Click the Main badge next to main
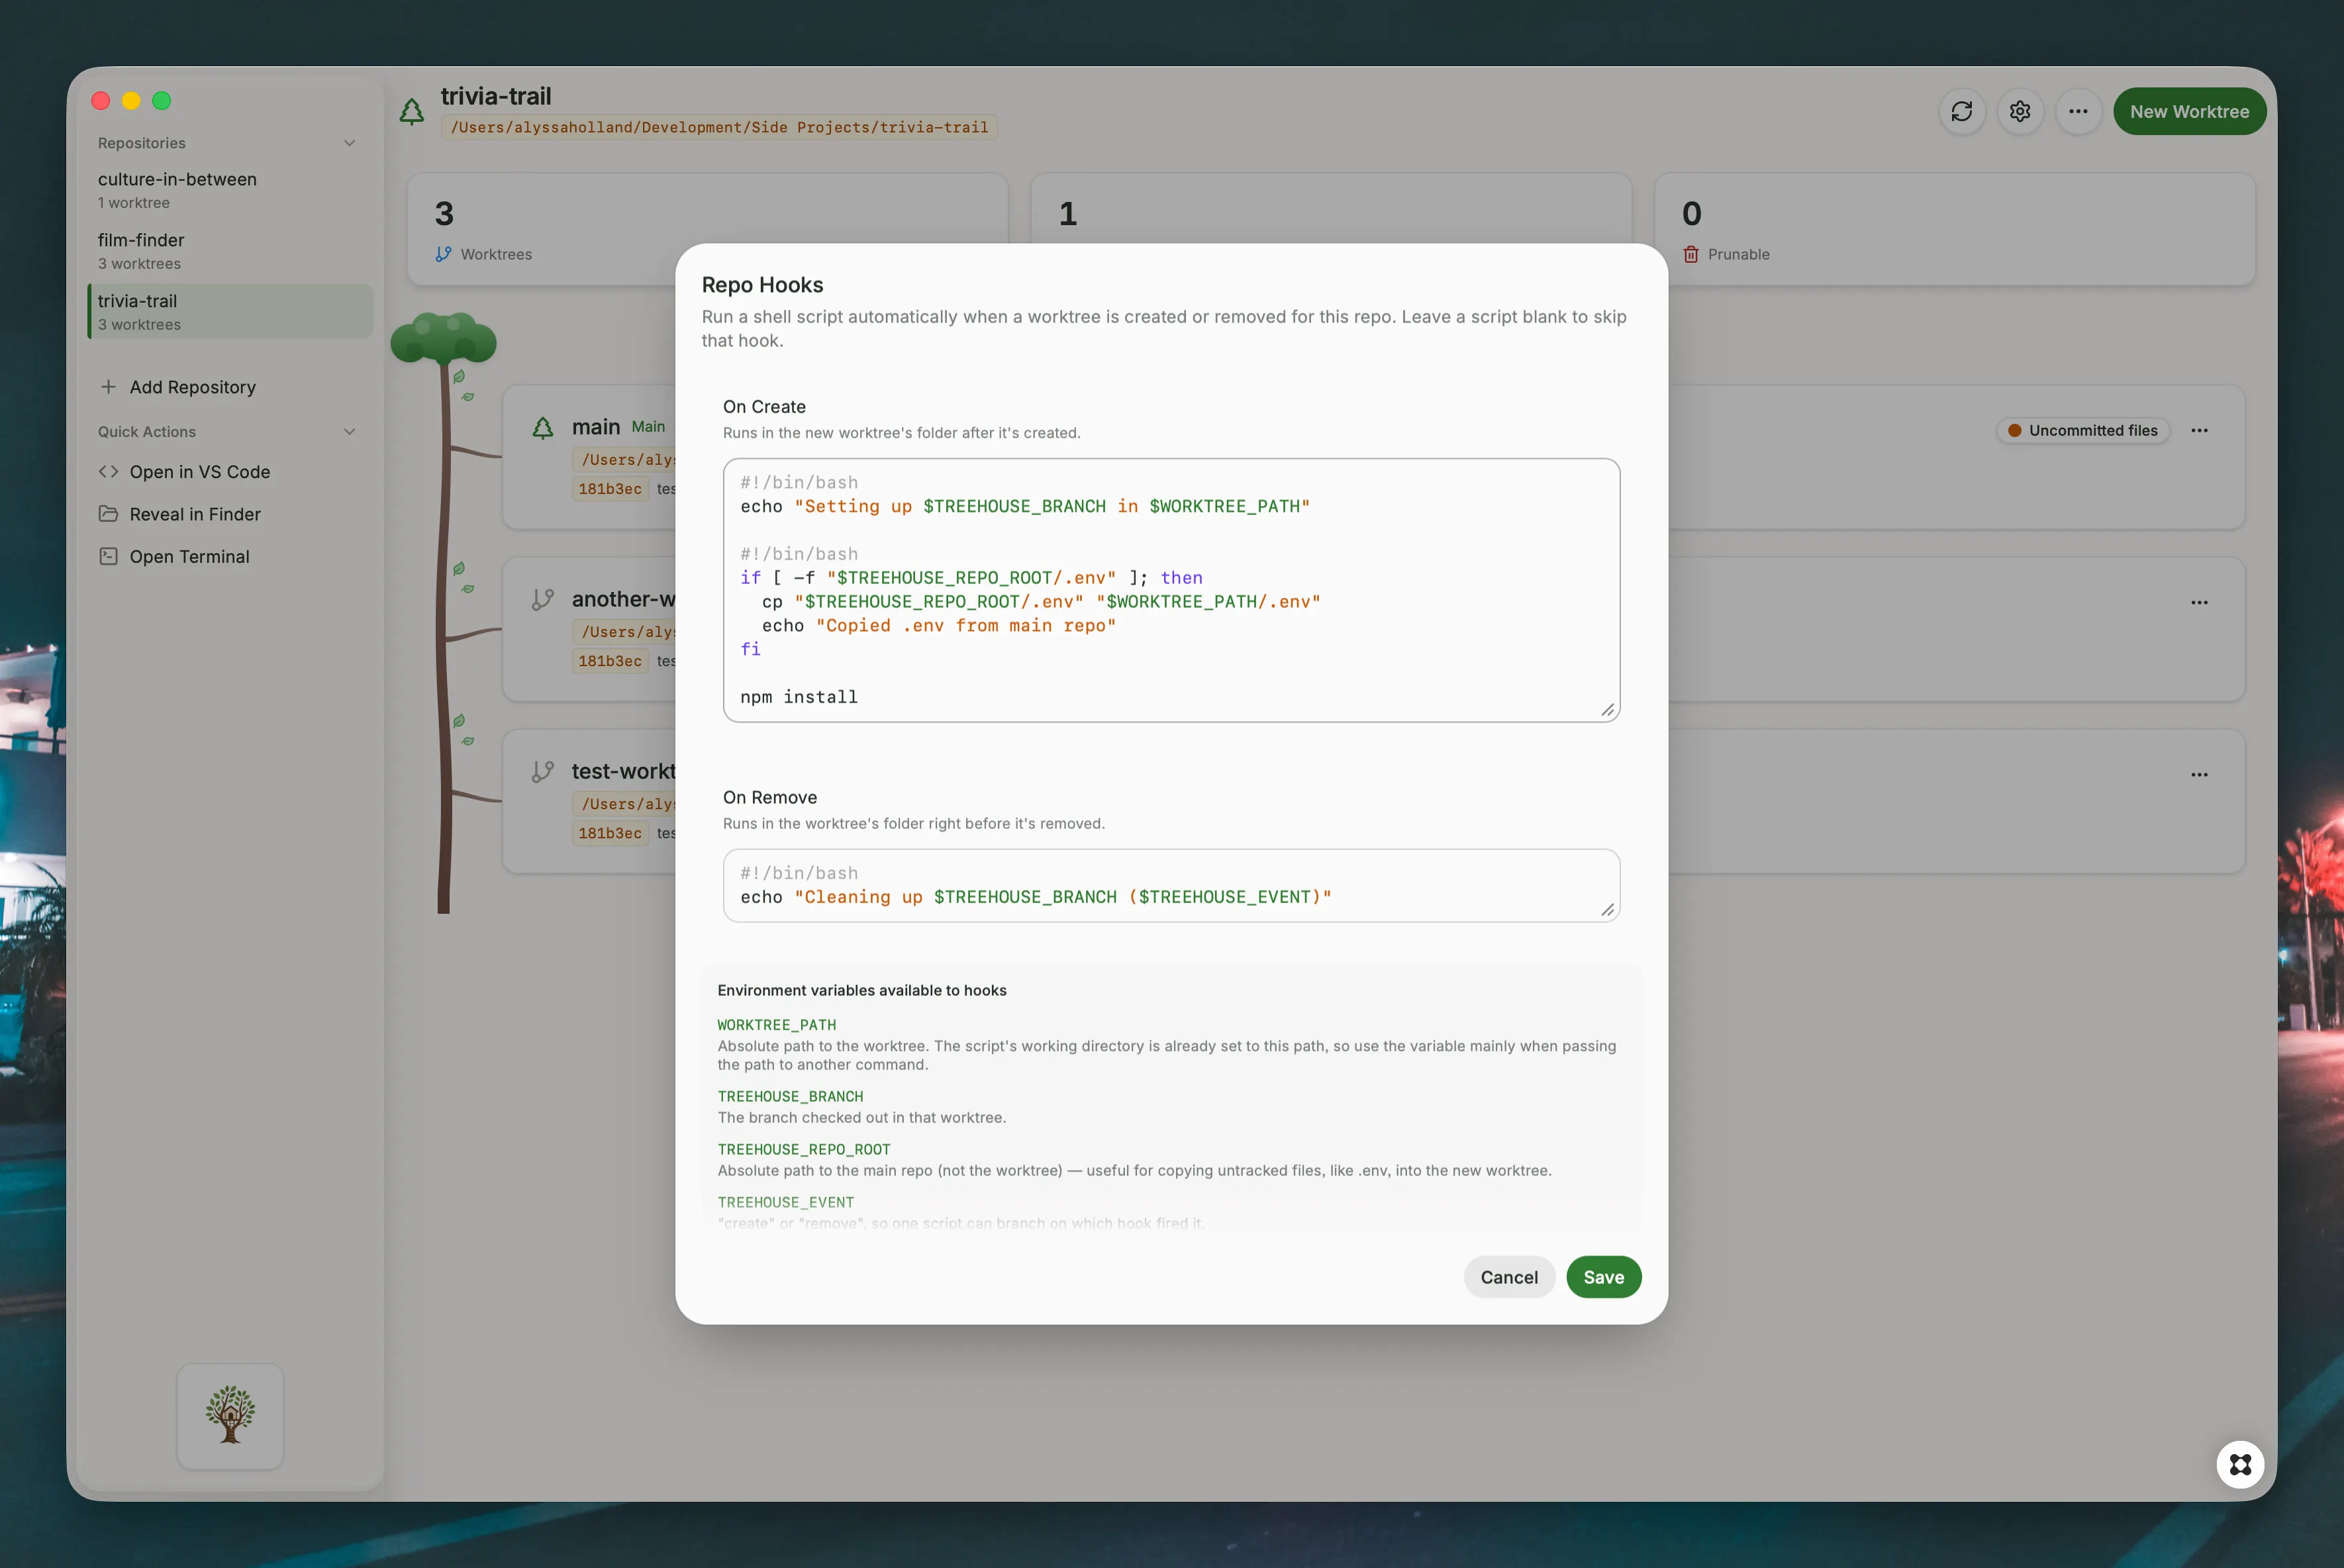Image resolution: width=2344 pixels, height=1568 pixels. point(648,427)
